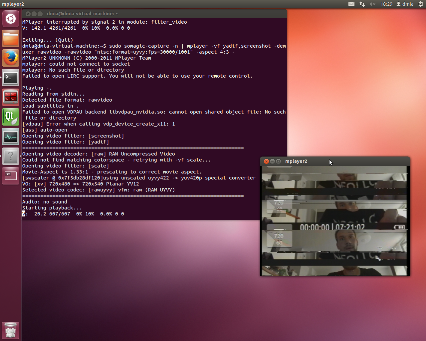The image size is (426, 341).
Task: Click the question mark launcher icon
Action: pyautogui.click(x=11, y=156)
